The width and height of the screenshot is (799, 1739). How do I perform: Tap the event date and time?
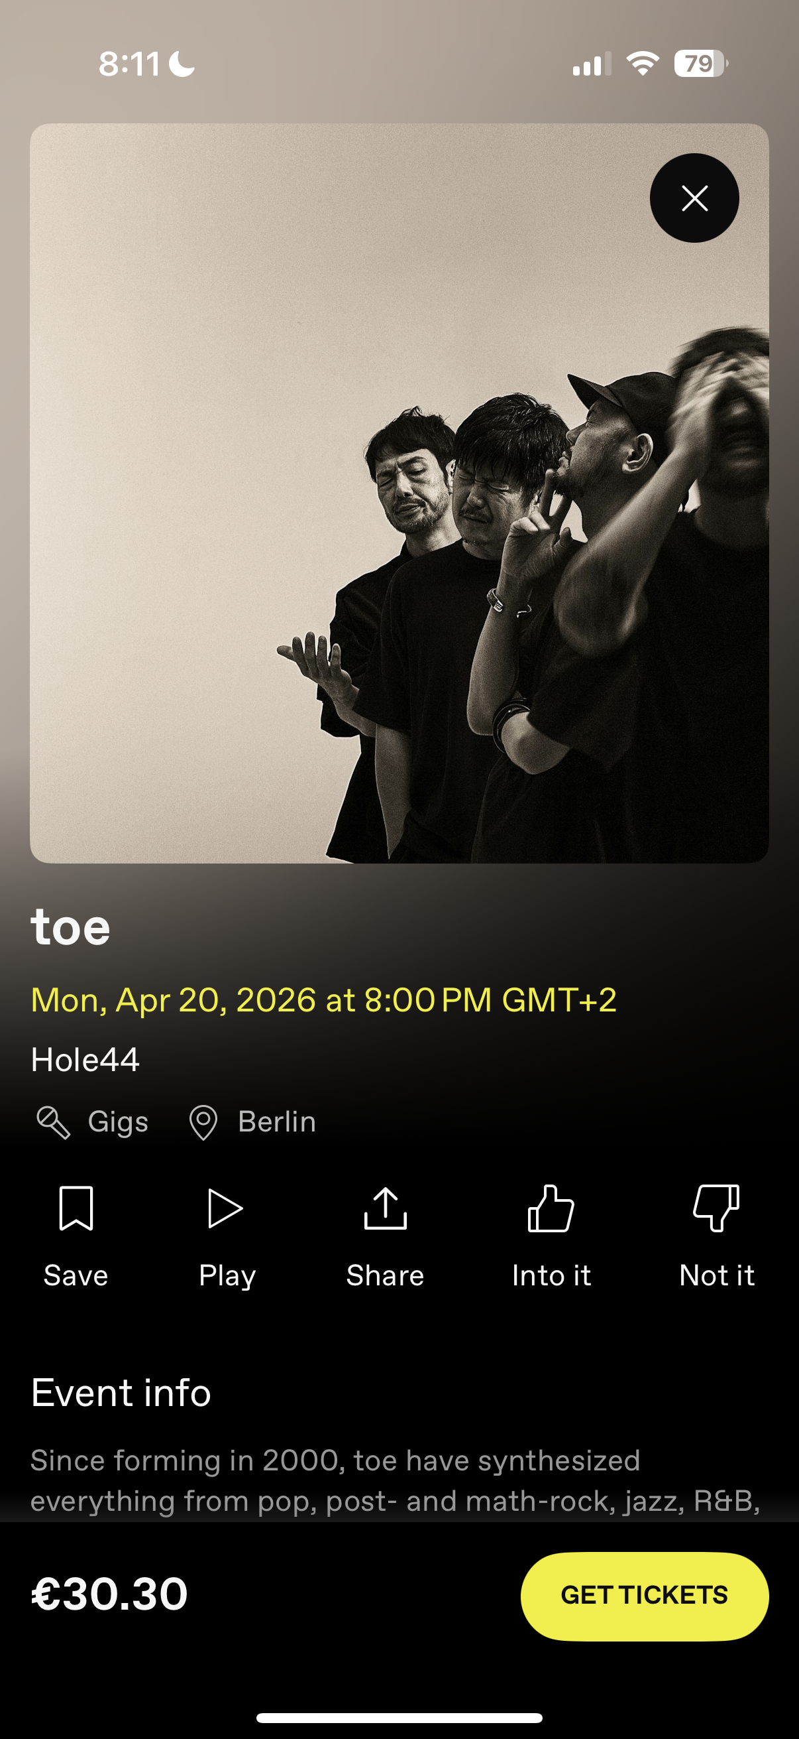[x=324, y=999]
